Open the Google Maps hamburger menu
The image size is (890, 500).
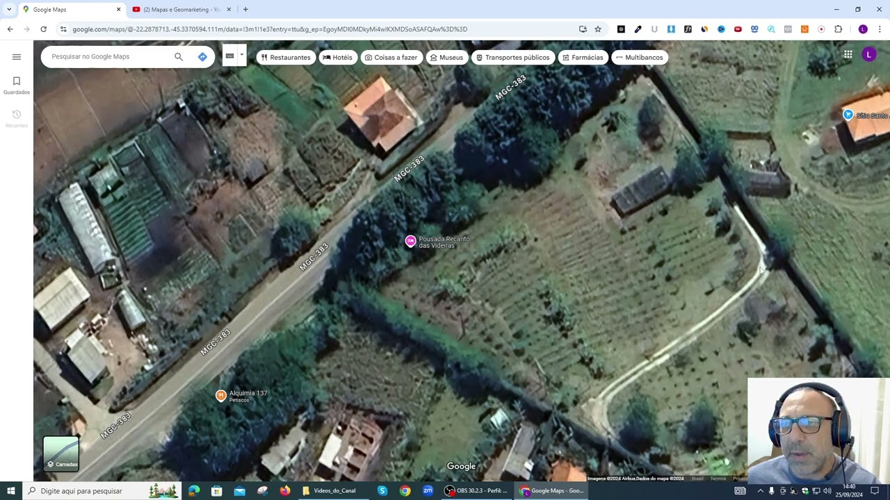17,57
